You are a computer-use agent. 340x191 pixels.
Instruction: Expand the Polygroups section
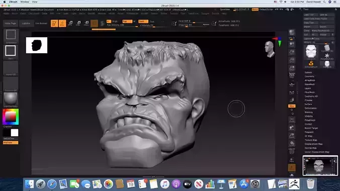[x=310, y=120]
